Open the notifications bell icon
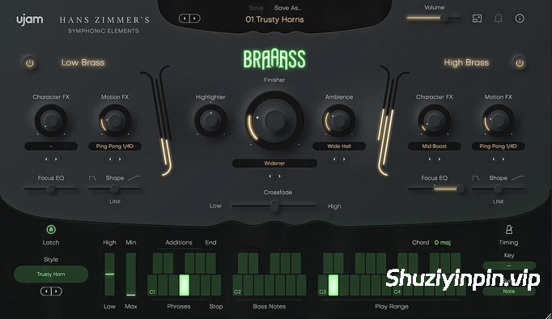This screenshot has width=552, height=319. click(498, 19)
